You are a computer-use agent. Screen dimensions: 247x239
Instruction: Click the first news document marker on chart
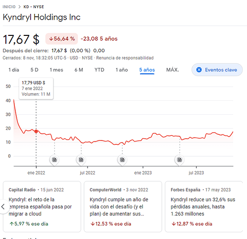pos(54,160)
